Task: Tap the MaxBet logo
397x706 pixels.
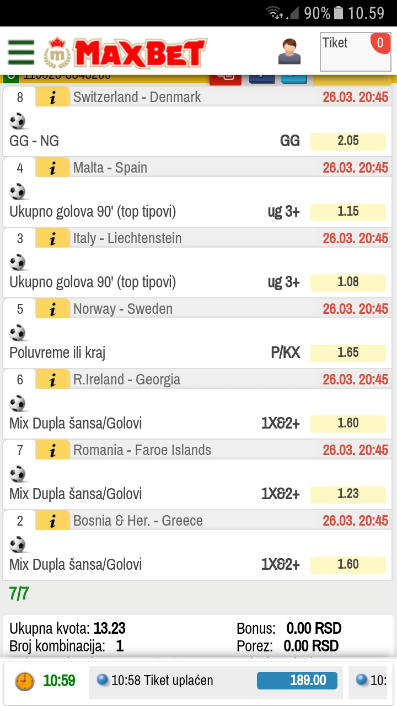Action: point(126,53)
